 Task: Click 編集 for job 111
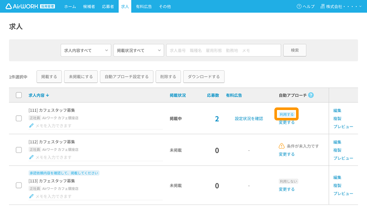pos(337,110)
